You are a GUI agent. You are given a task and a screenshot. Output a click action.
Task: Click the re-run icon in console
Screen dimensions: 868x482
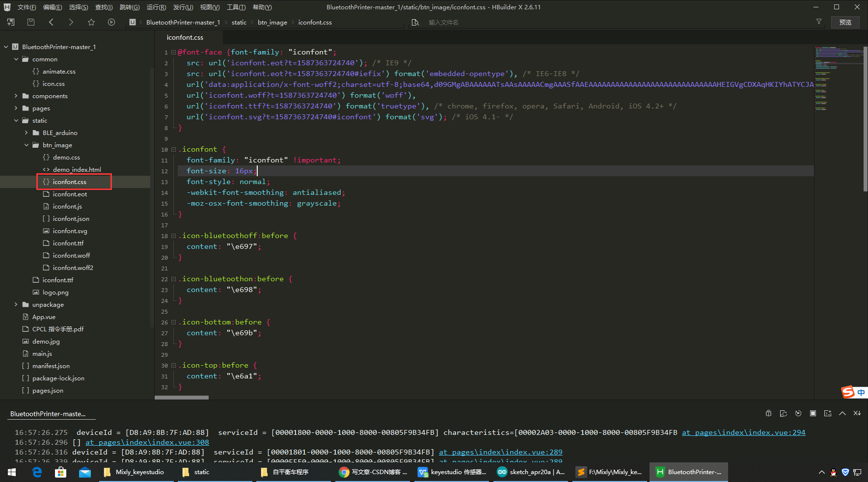798,413
